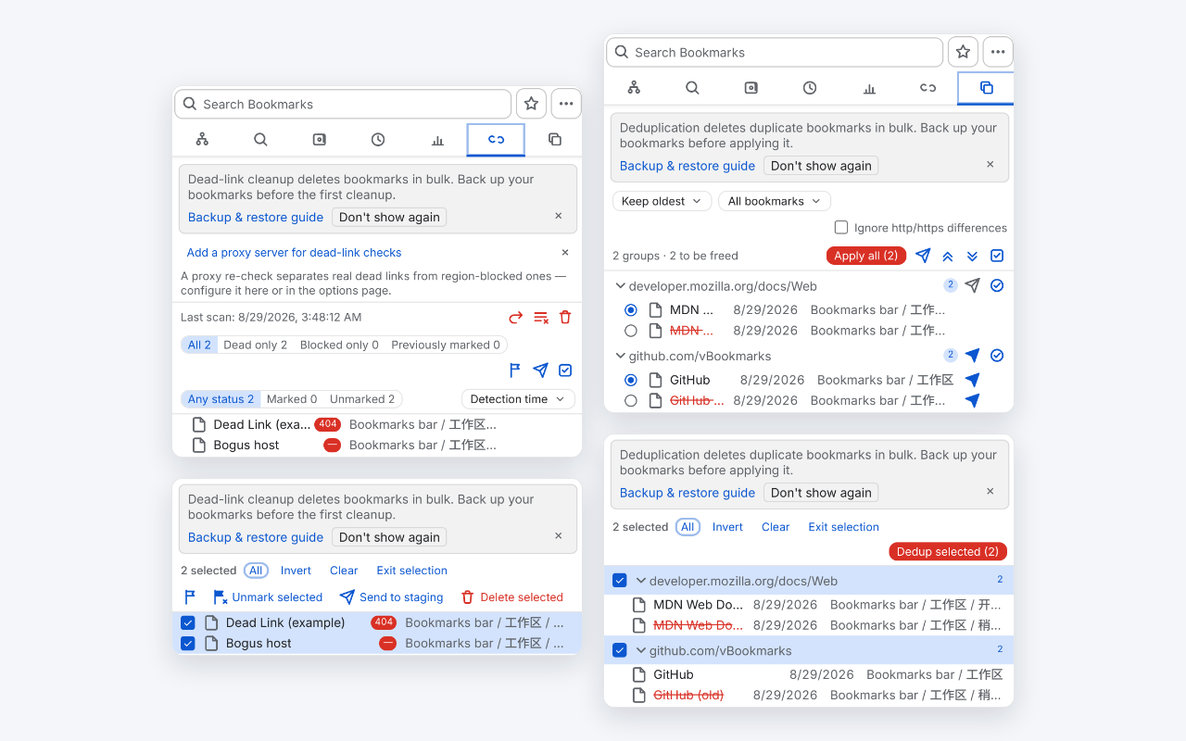Enable Ignore http/https differences
The image size is (1186, 741).
click(841, 228)
